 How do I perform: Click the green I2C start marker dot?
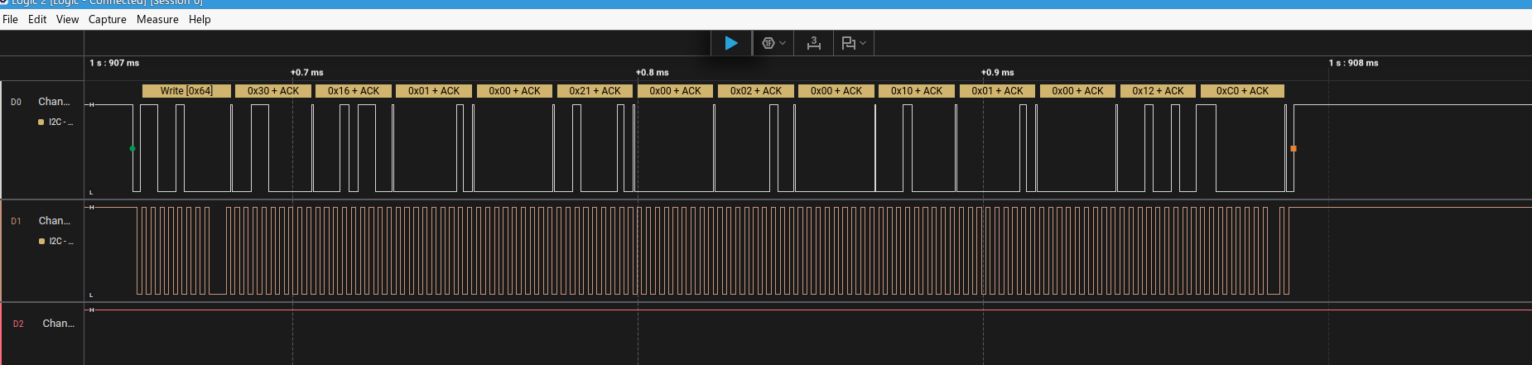132,149
